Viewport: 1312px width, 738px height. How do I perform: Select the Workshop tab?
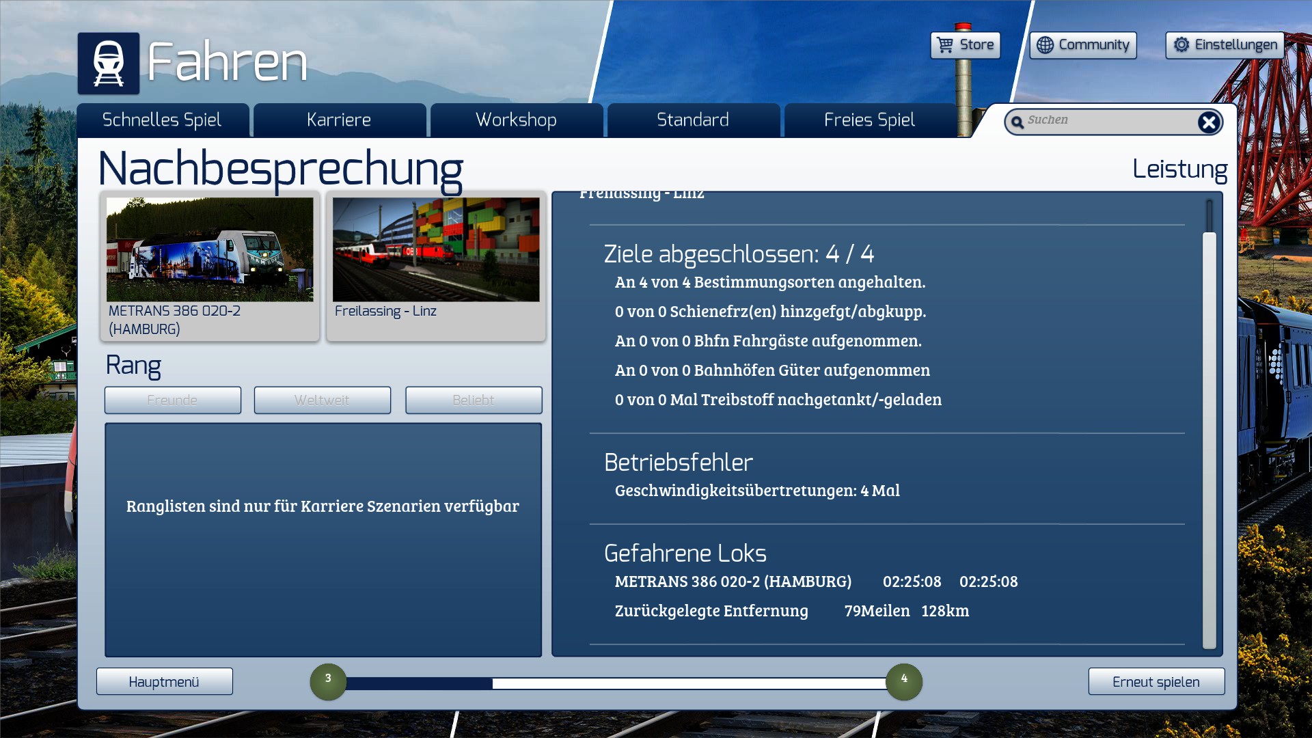[x=516, y=120]
